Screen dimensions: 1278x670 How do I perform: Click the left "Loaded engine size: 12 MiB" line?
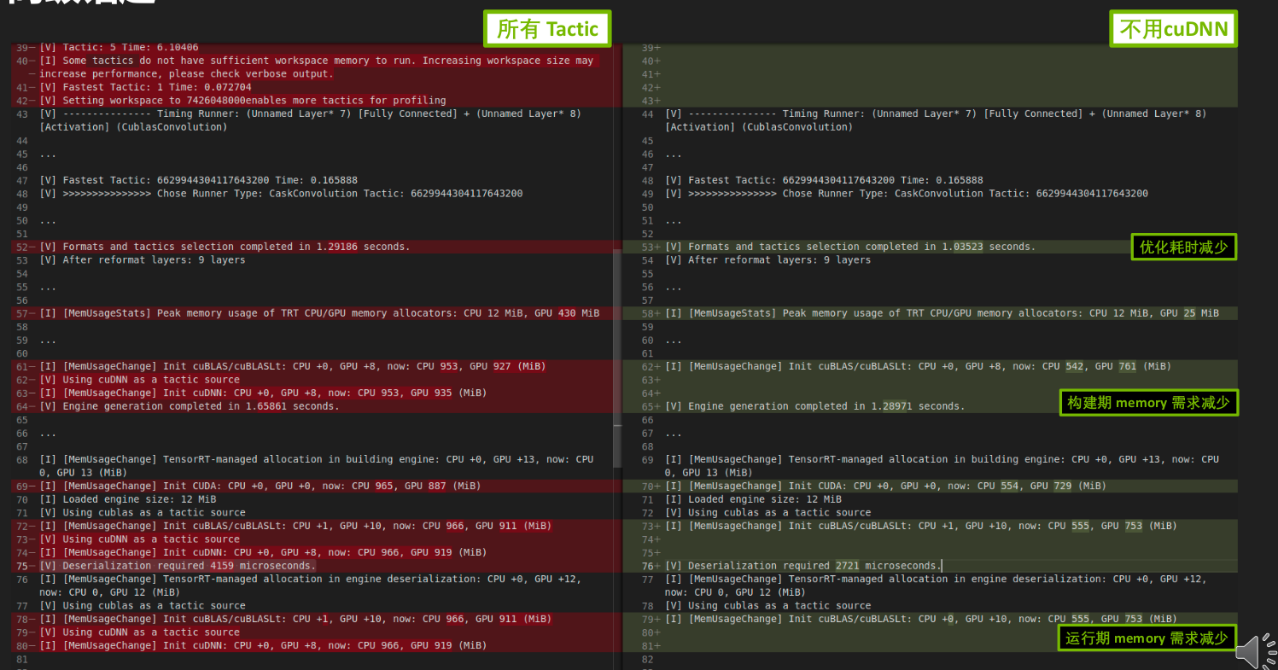[127, 499]
